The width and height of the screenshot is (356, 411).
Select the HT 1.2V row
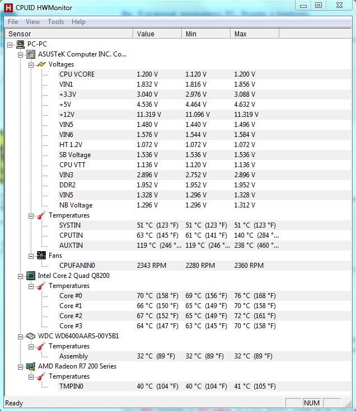tap(205, 145)
